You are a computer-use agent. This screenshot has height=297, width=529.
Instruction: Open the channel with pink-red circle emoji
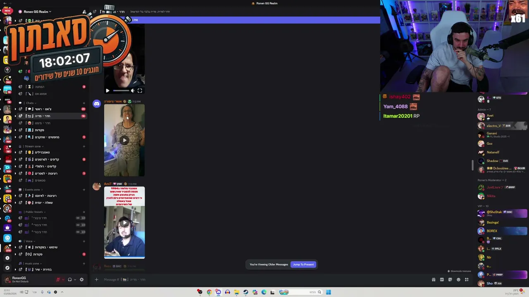click(x=52, y=173)
